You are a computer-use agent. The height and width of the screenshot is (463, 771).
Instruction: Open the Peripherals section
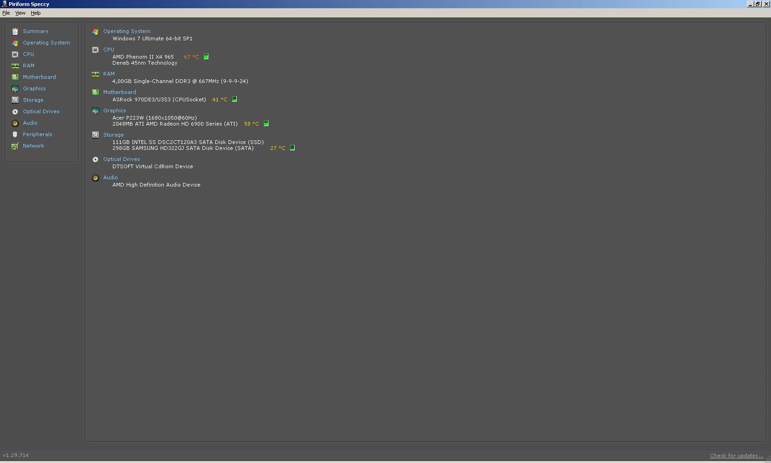[38, 135]
